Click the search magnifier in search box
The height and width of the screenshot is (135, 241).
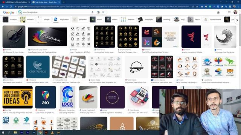(x=103, y=12)
